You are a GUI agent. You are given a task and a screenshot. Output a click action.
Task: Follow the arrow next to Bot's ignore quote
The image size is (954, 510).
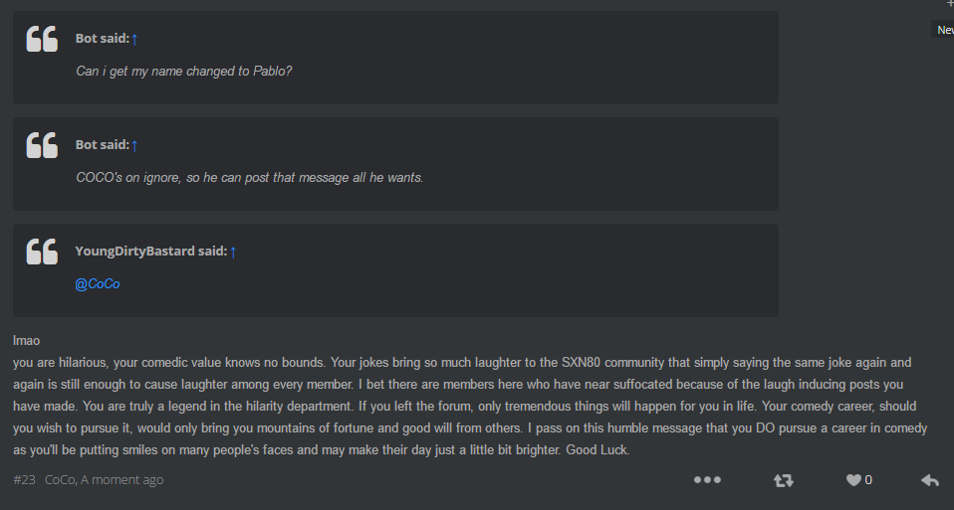coord(134,145)
